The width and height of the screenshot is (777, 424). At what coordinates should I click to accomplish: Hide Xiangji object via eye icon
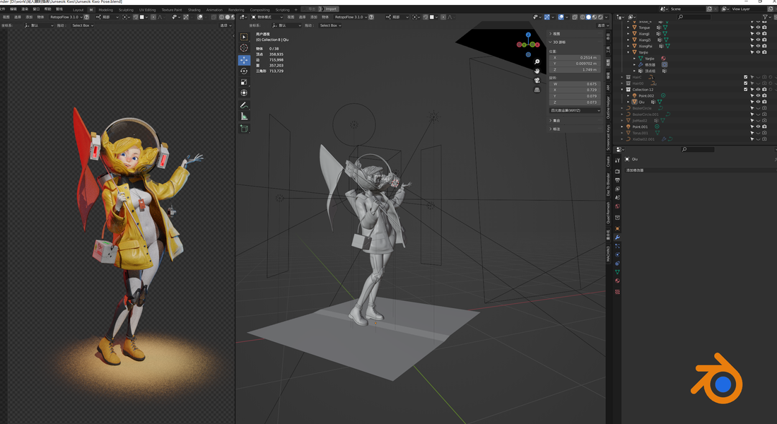click(x=758, y=34)
